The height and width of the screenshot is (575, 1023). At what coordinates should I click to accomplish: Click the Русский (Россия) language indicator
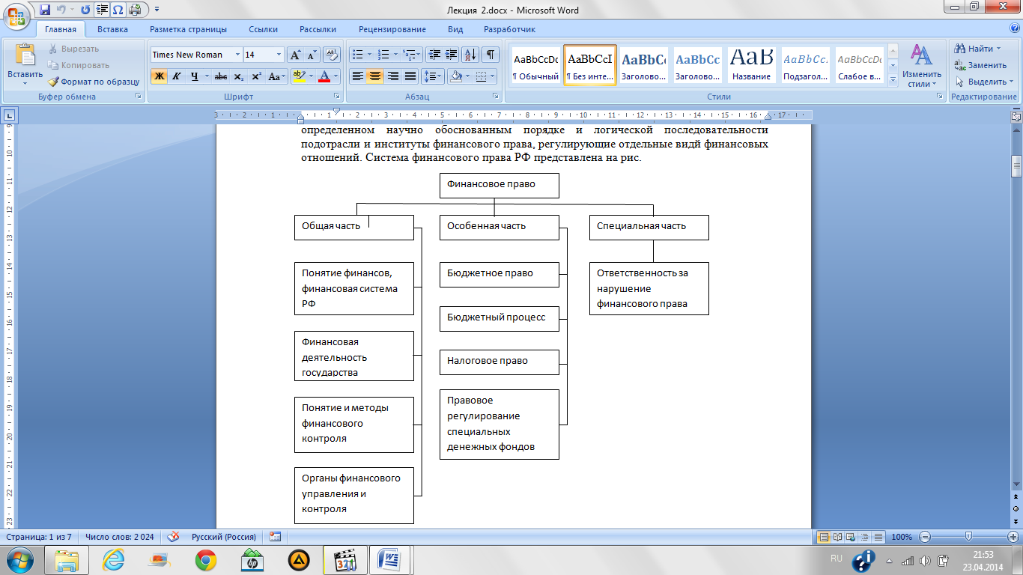pyautogui.click(x=224, y=537)
